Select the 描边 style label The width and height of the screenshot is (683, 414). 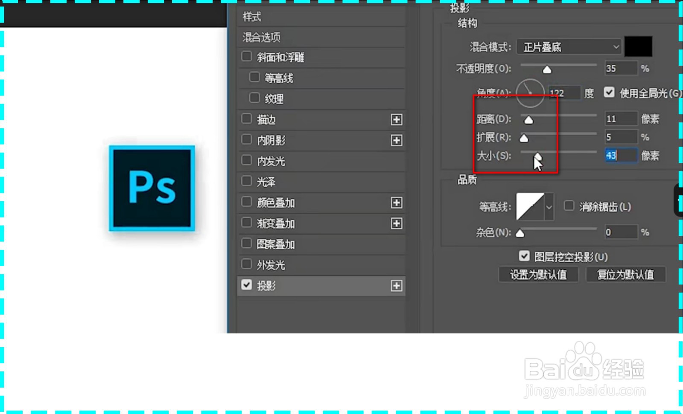pyautogui.click(x=266, y=120)
